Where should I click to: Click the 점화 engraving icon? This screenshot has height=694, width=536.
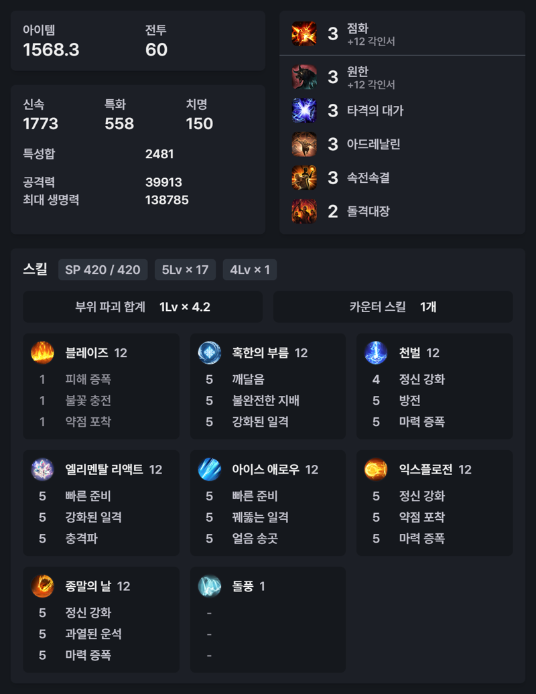coord(304,33)
